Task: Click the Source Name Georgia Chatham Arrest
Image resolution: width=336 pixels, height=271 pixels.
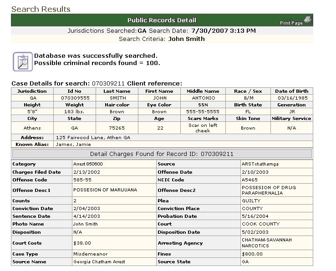Action: (99, 262)
